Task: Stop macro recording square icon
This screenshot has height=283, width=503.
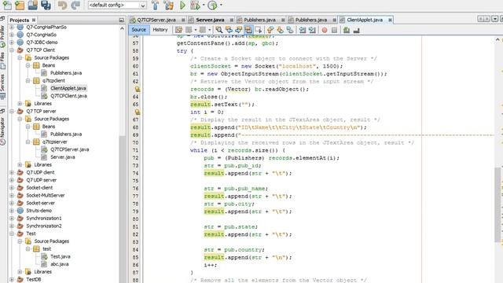Action: 334,30
